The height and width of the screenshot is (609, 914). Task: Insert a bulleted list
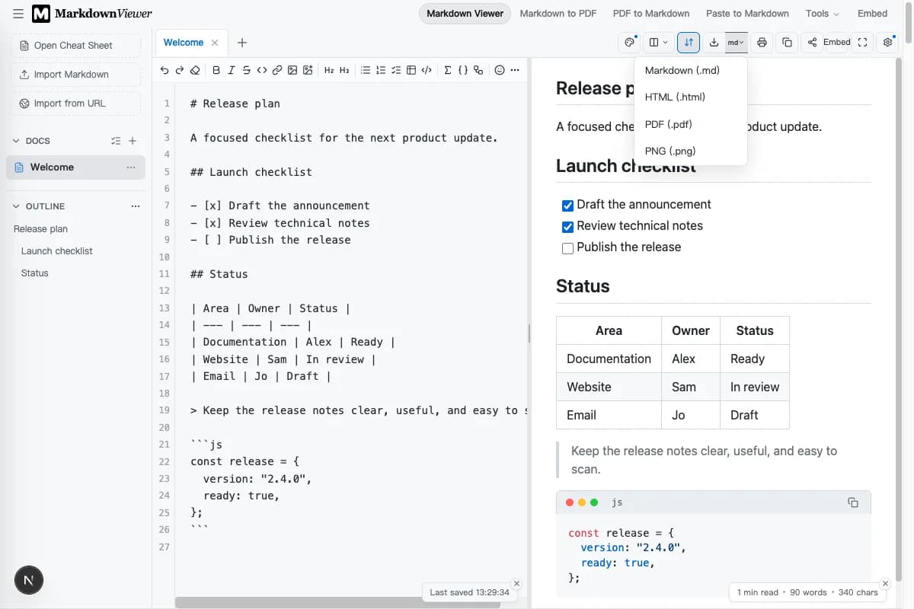(366, 70)
